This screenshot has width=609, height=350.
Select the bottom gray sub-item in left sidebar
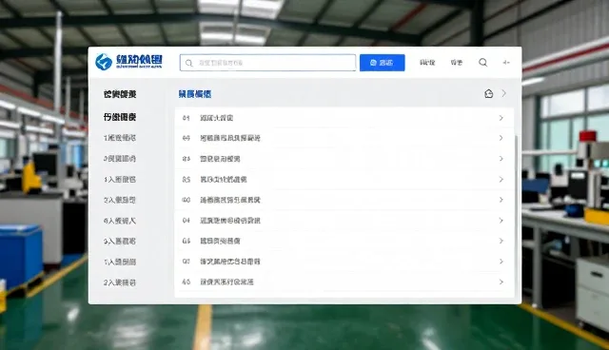pyautogui.click(x=120, y=282)
